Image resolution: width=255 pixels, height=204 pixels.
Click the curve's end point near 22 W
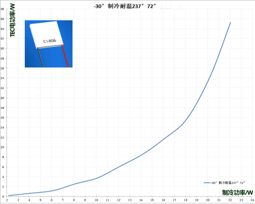pyautogui.click(x=231, y=23)
